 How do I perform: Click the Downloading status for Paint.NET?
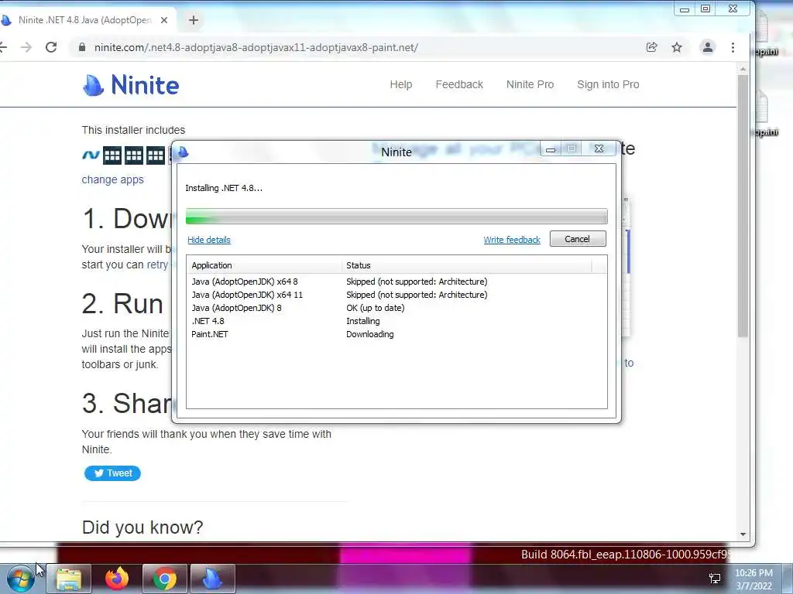click(369, 334)
